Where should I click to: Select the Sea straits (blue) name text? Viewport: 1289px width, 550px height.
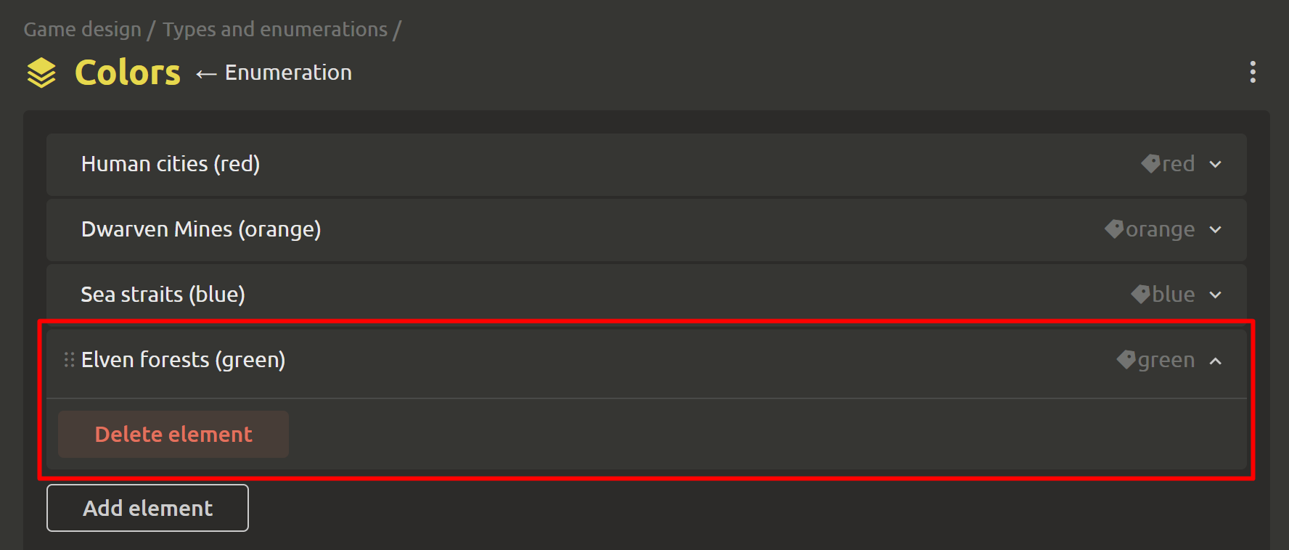(x=163, y=295)
